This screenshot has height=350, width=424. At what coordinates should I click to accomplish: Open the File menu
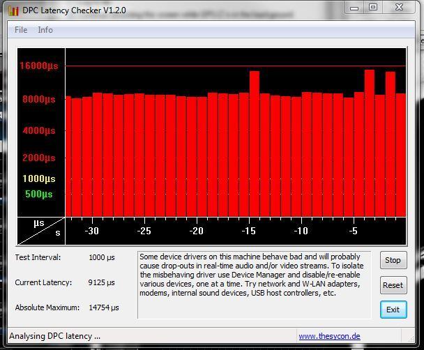21,30
